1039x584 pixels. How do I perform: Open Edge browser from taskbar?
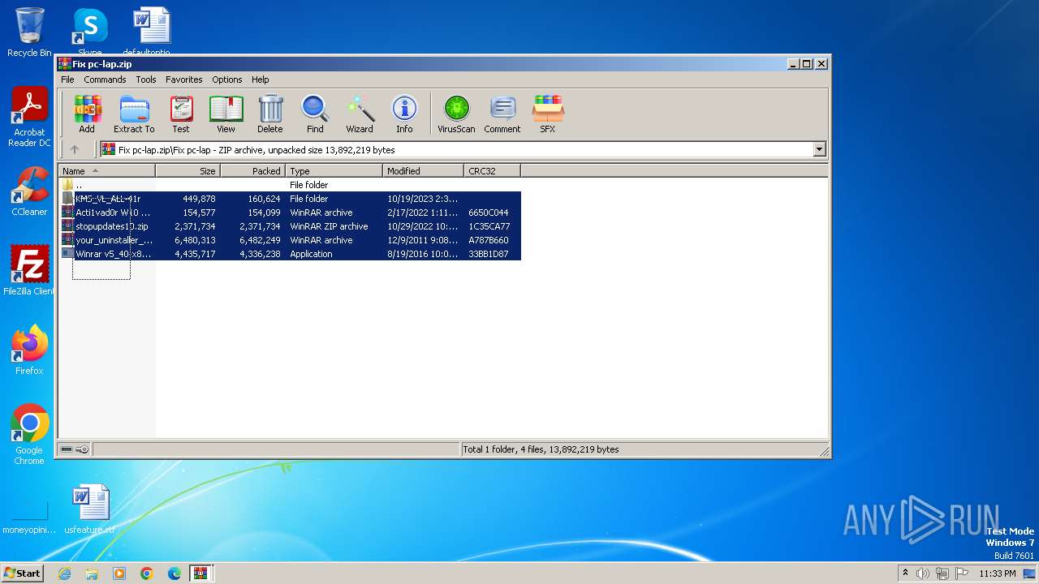[174, 573]
